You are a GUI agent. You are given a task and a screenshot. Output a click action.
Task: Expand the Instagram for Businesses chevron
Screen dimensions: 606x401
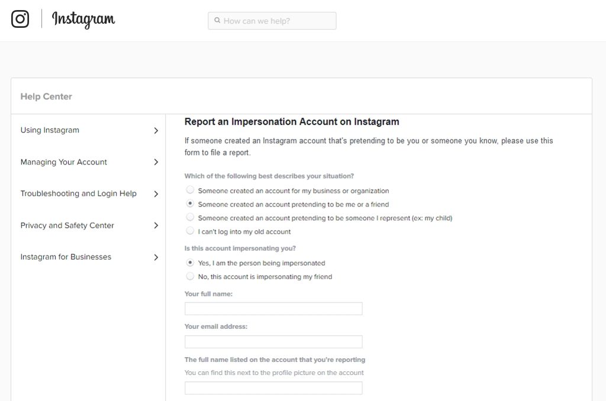coord(156,257)
